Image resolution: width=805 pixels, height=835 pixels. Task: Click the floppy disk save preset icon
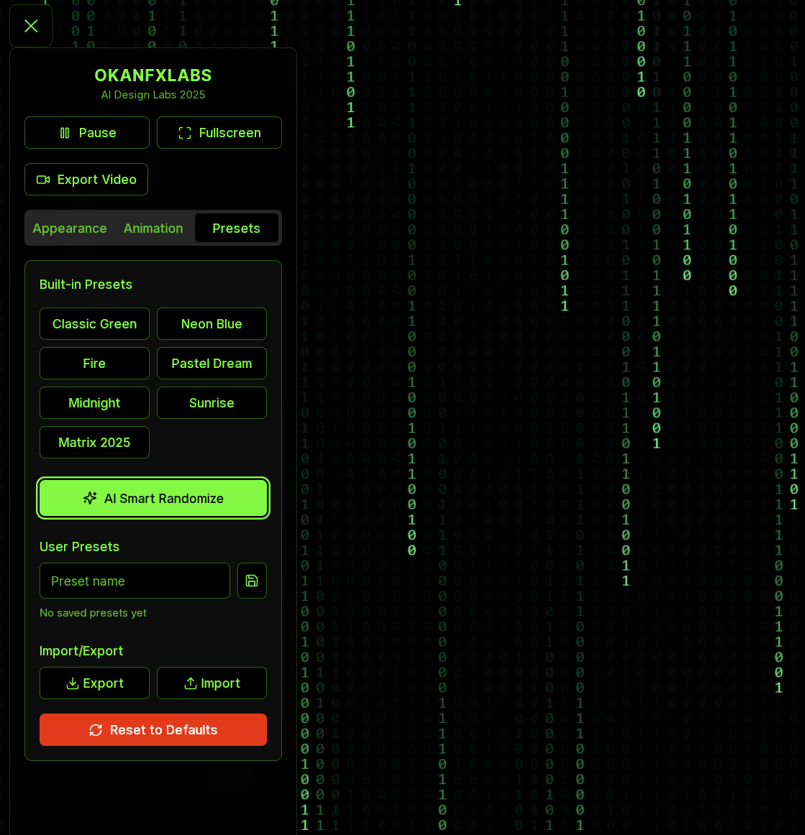point(252,581)
